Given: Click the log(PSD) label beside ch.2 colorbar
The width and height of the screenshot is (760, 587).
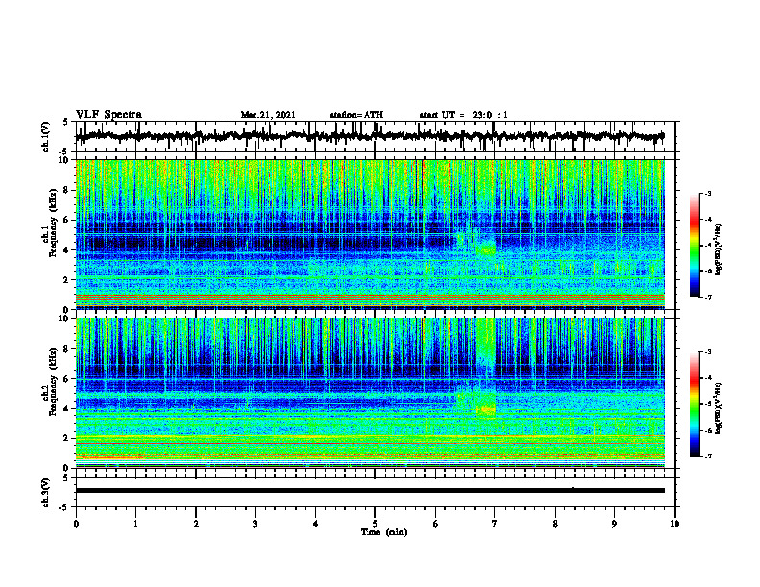Looking at the screenshot, I should [719, 408].
